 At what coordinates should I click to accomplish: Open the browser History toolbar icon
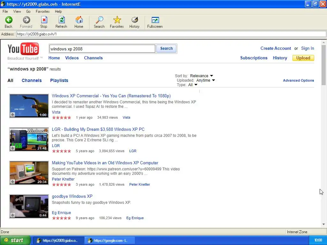[134, 22]
